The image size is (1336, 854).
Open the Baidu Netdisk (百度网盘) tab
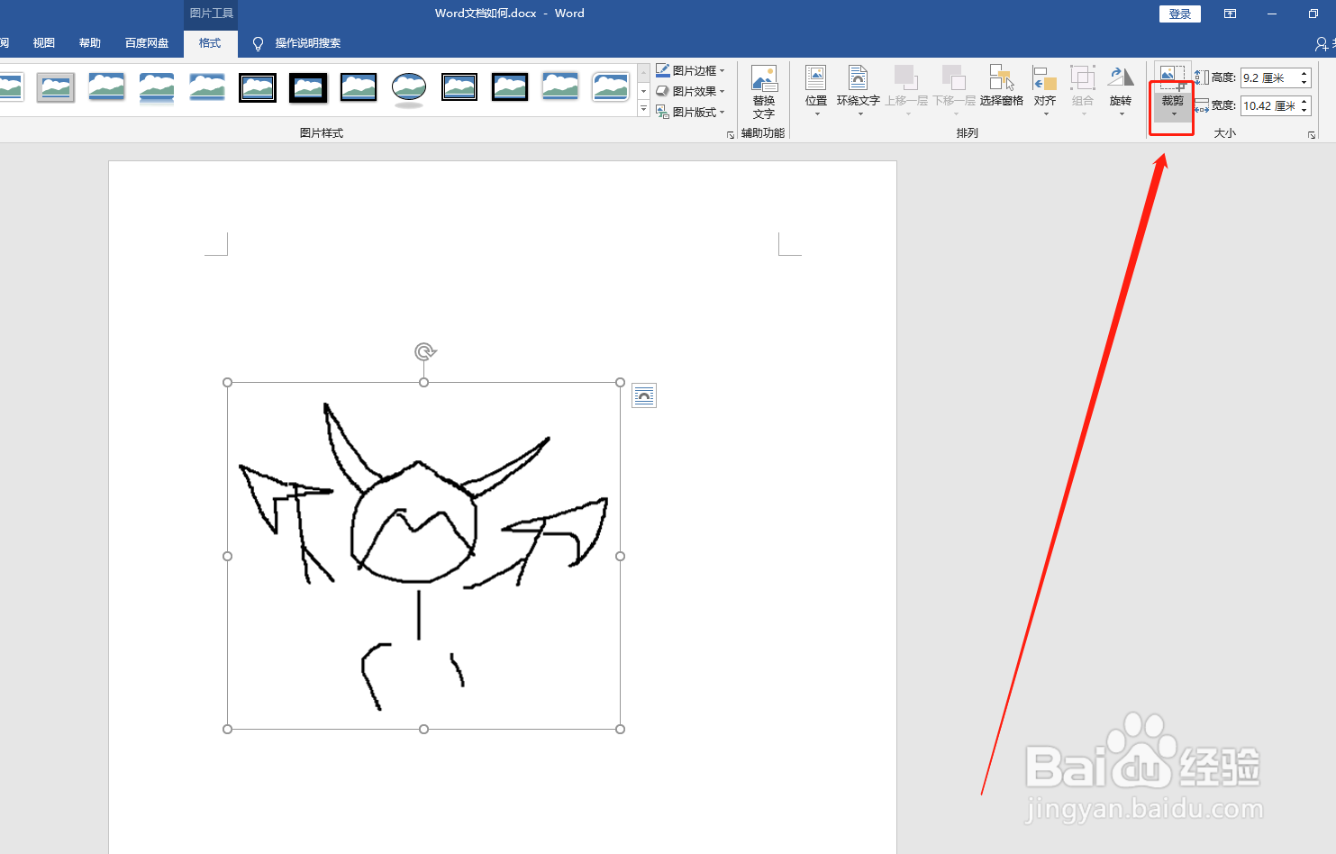tap(147, 43)
